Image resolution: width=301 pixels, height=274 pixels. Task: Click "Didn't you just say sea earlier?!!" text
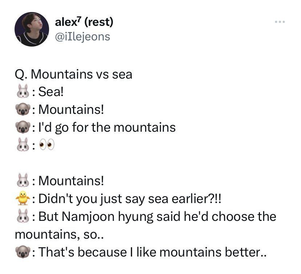(130, 199)
